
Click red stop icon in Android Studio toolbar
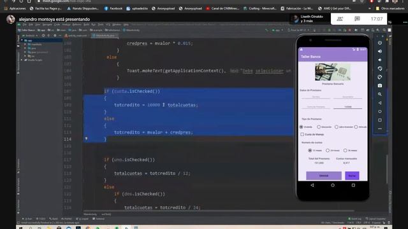[350, 30]
